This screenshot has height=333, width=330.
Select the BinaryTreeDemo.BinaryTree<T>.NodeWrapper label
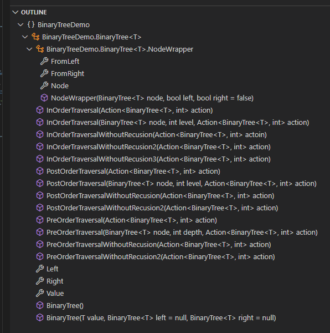[120, 49]
